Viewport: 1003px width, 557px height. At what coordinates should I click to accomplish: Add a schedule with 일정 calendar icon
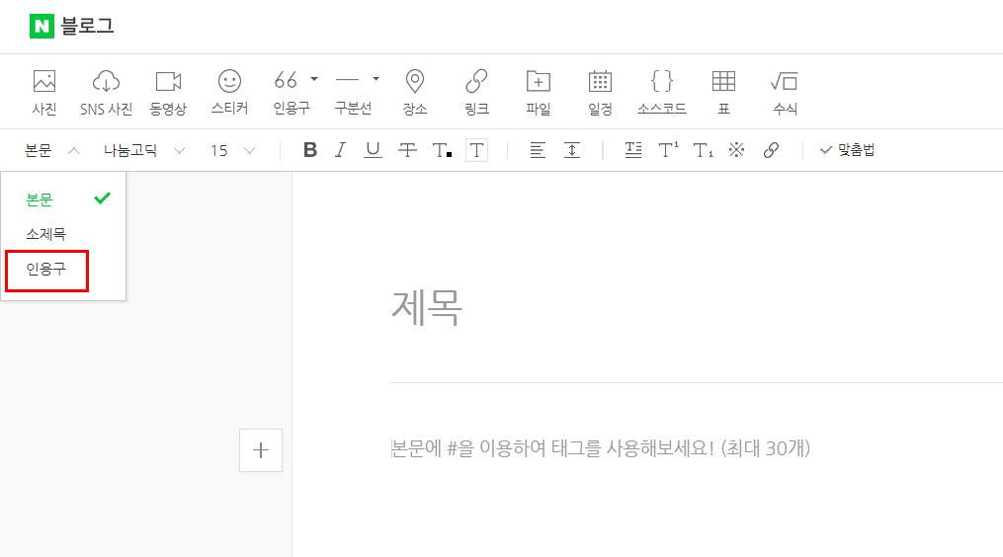pyautogui.click(x=600, y=92)
